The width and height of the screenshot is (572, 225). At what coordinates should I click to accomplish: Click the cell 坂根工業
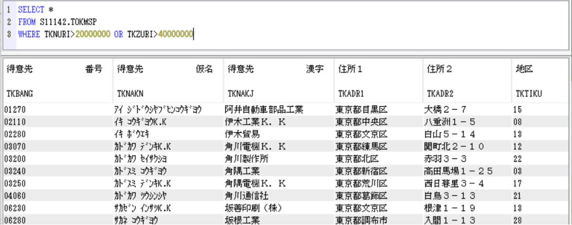(x=243, y=220)
